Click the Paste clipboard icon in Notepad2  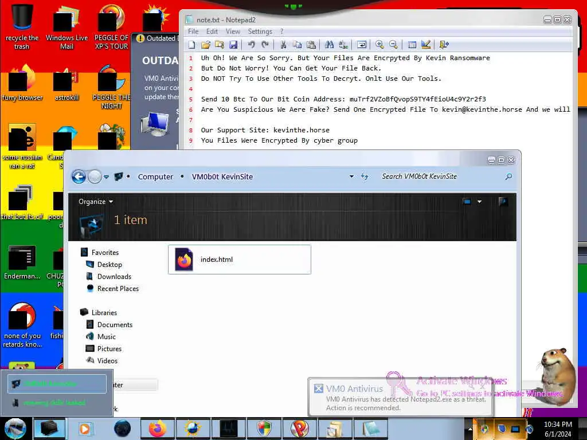click(x=311, y=45)
